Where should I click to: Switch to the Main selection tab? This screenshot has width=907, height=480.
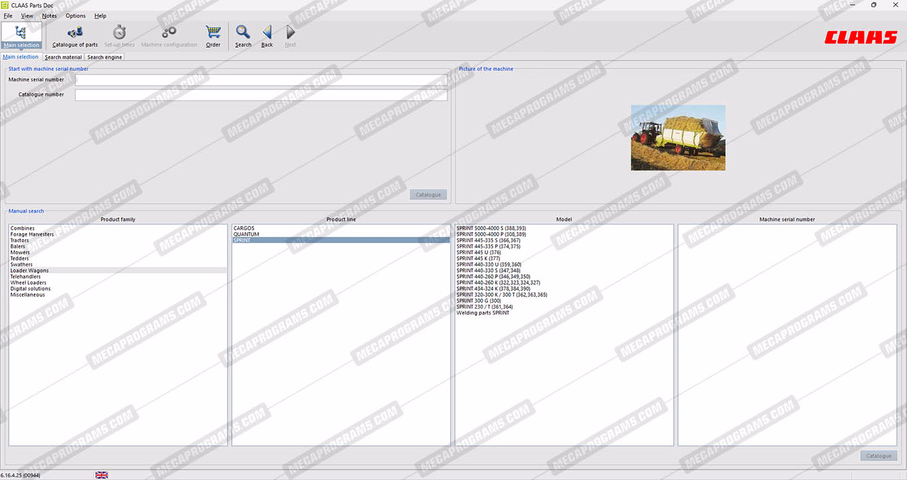21,57
